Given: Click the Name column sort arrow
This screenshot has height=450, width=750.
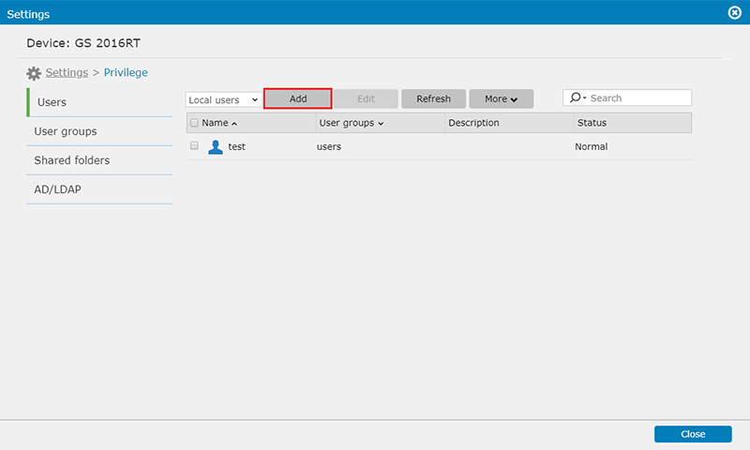Looking at the screenshot, I should tap(233, 124).
